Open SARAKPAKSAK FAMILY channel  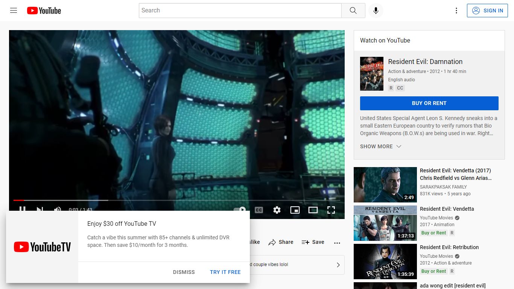(x=443, y=187)
